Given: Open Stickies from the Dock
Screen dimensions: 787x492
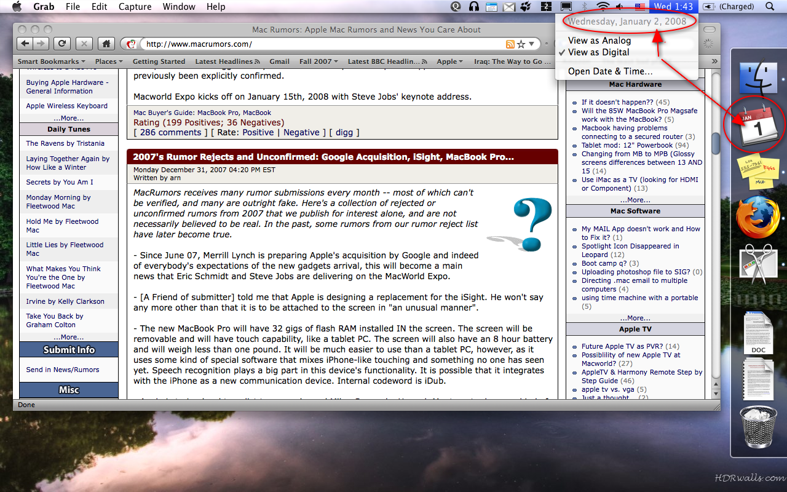Looking at the screenshot, I should click(759, 172).
